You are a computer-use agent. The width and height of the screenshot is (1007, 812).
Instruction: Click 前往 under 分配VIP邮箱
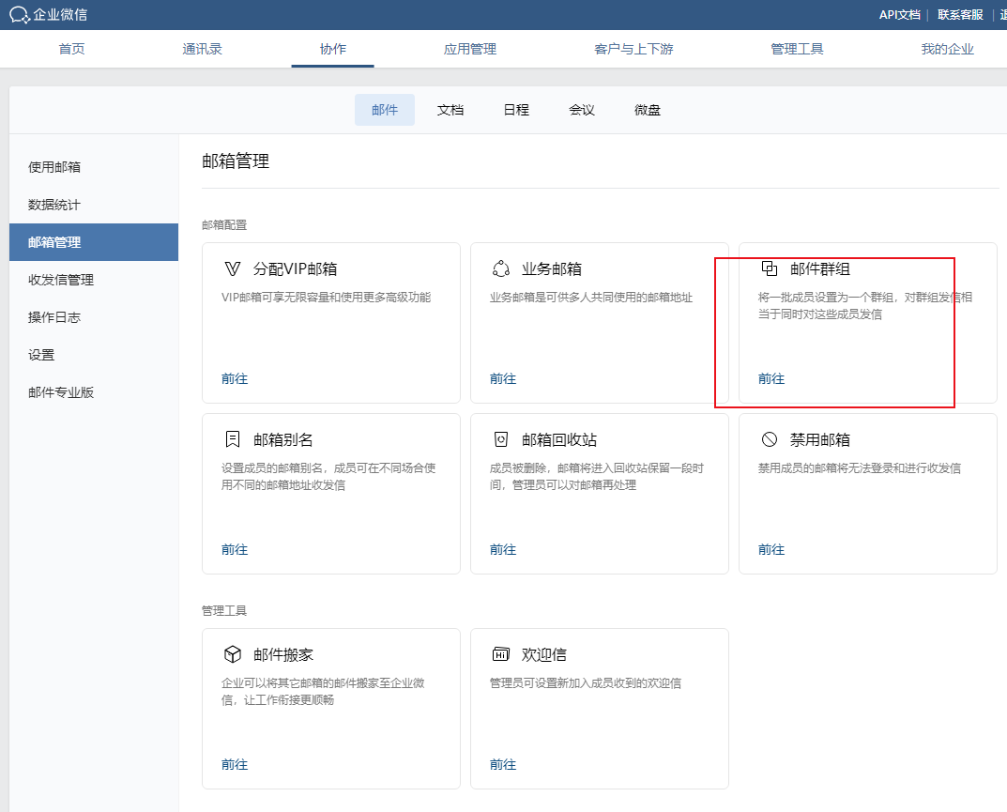pos(235,379)
